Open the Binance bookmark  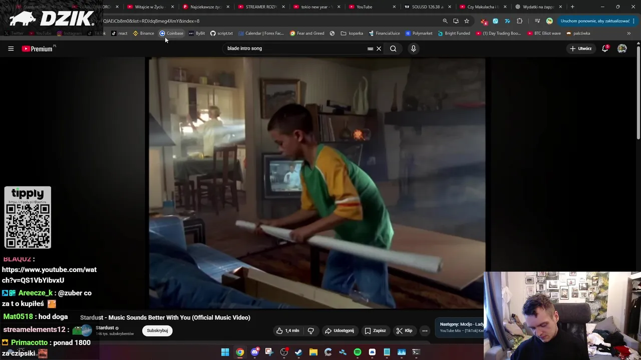click(143, 33)
